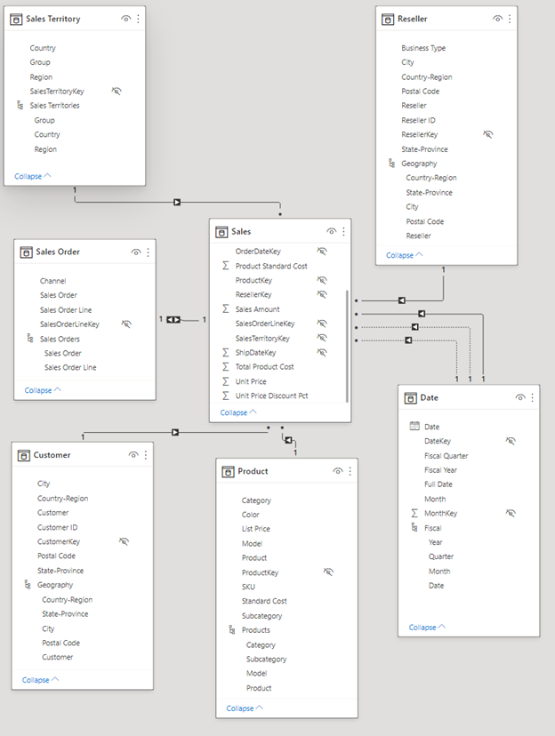
Task: Collapse the Date table fields
Action: click(x=427, y=627)
